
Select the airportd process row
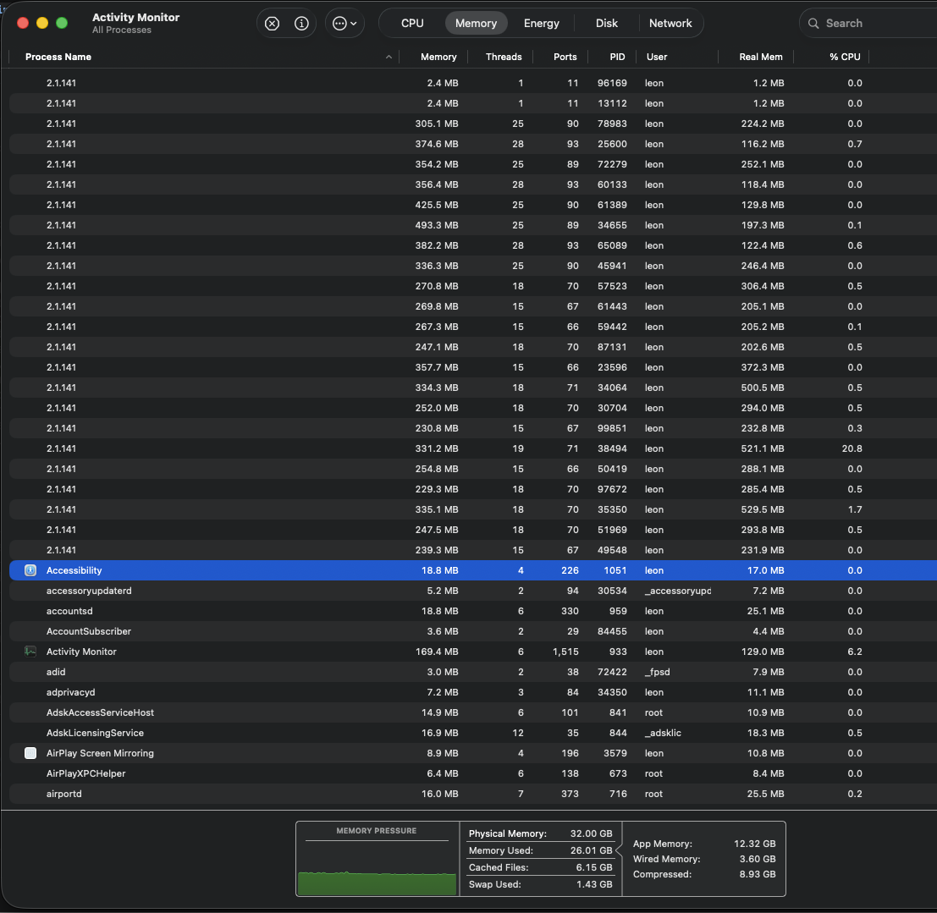(x=472, y=794)
